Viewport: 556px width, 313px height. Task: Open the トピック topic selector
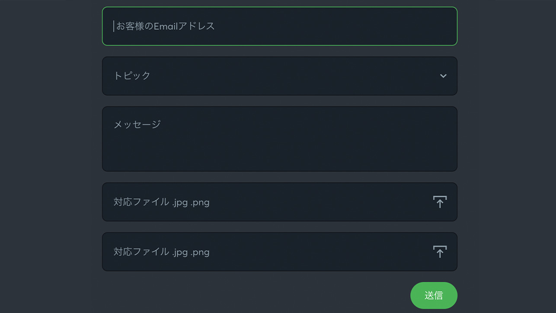280,76
